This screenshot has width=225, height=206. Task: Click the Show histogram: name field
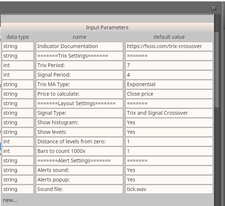click(80, 122)
